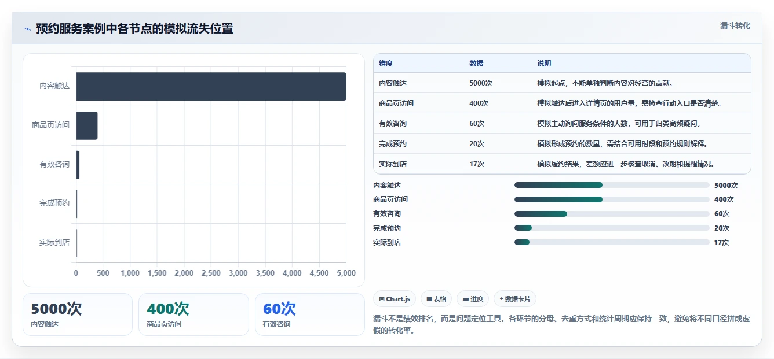
Task: Click description starting 模拟主动询问服务条件
Action: (x=619, y=124)
